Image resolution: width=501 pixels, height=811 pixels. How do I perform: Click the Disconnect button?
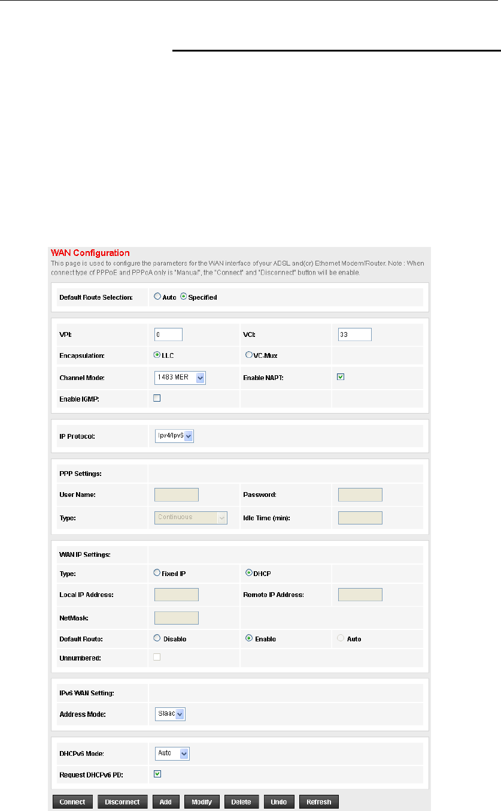pos(122,802)
